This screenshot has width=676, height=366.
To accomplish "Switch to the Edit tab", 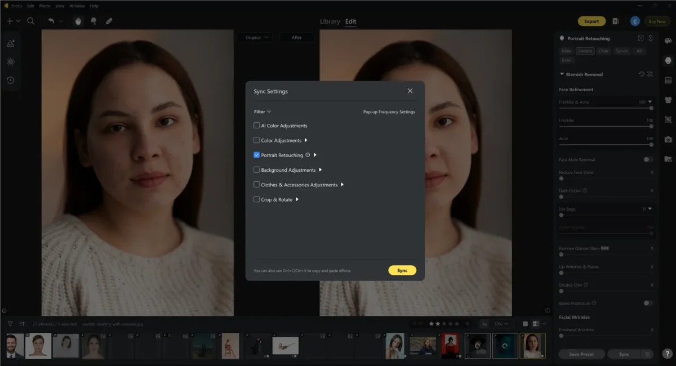I will [x=351, y=21].
